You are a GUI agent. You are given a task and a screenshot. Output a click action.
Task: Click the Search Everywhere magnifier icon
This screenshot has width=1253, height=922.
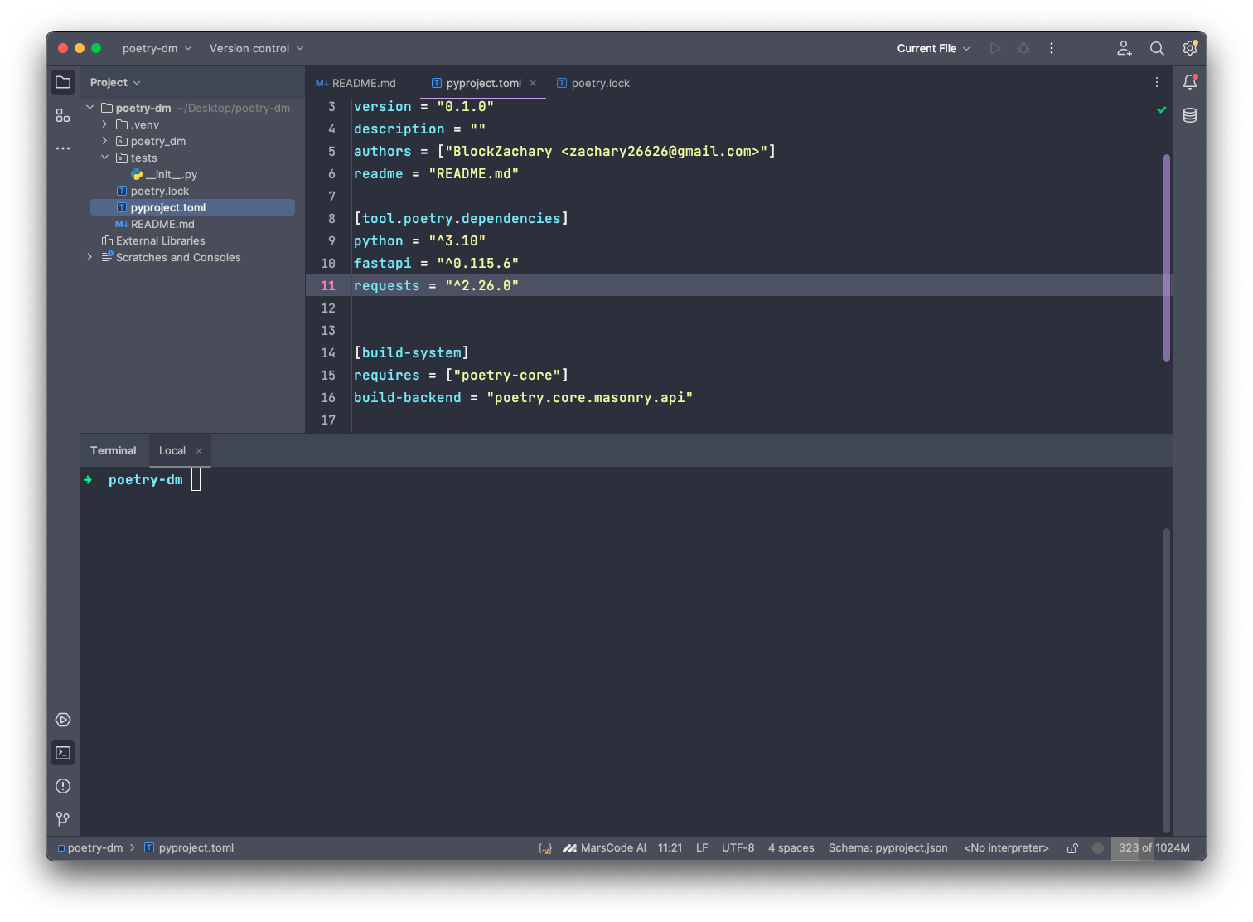[x=1157, y=48]
